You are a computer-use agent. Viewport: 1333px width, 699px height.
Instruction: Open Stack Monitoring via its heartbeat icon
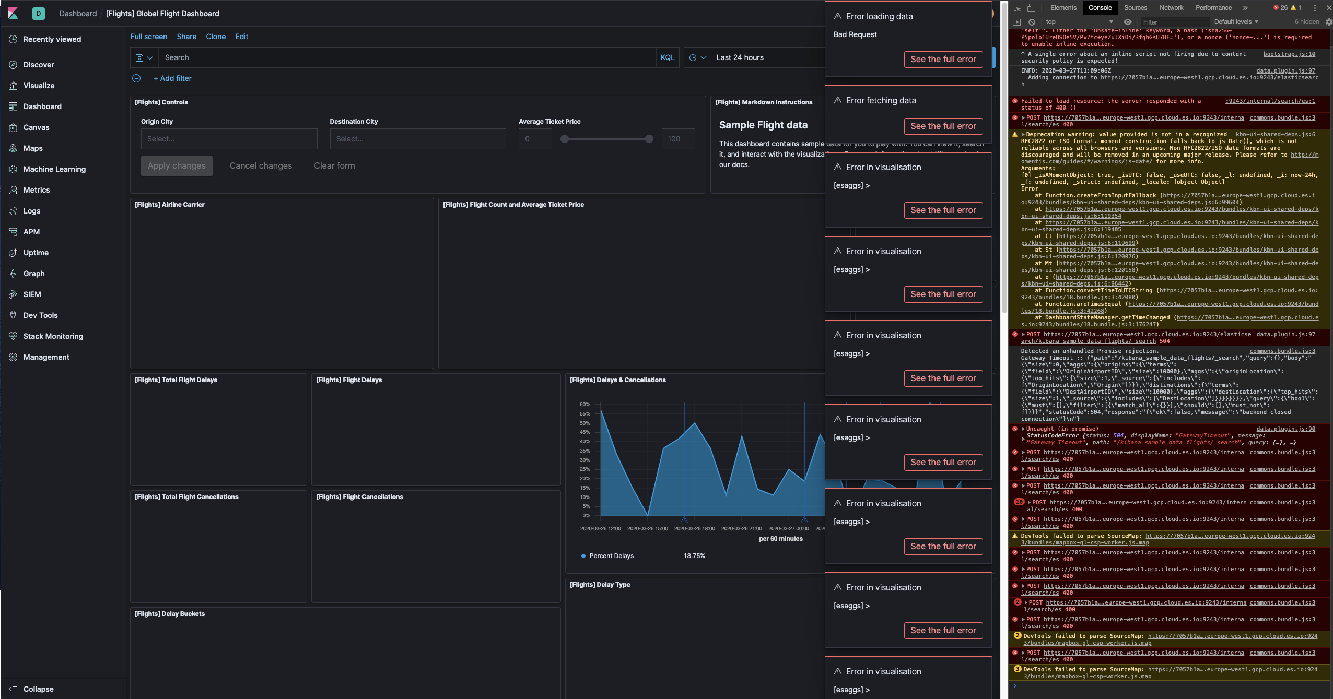[x=13, y=336]
